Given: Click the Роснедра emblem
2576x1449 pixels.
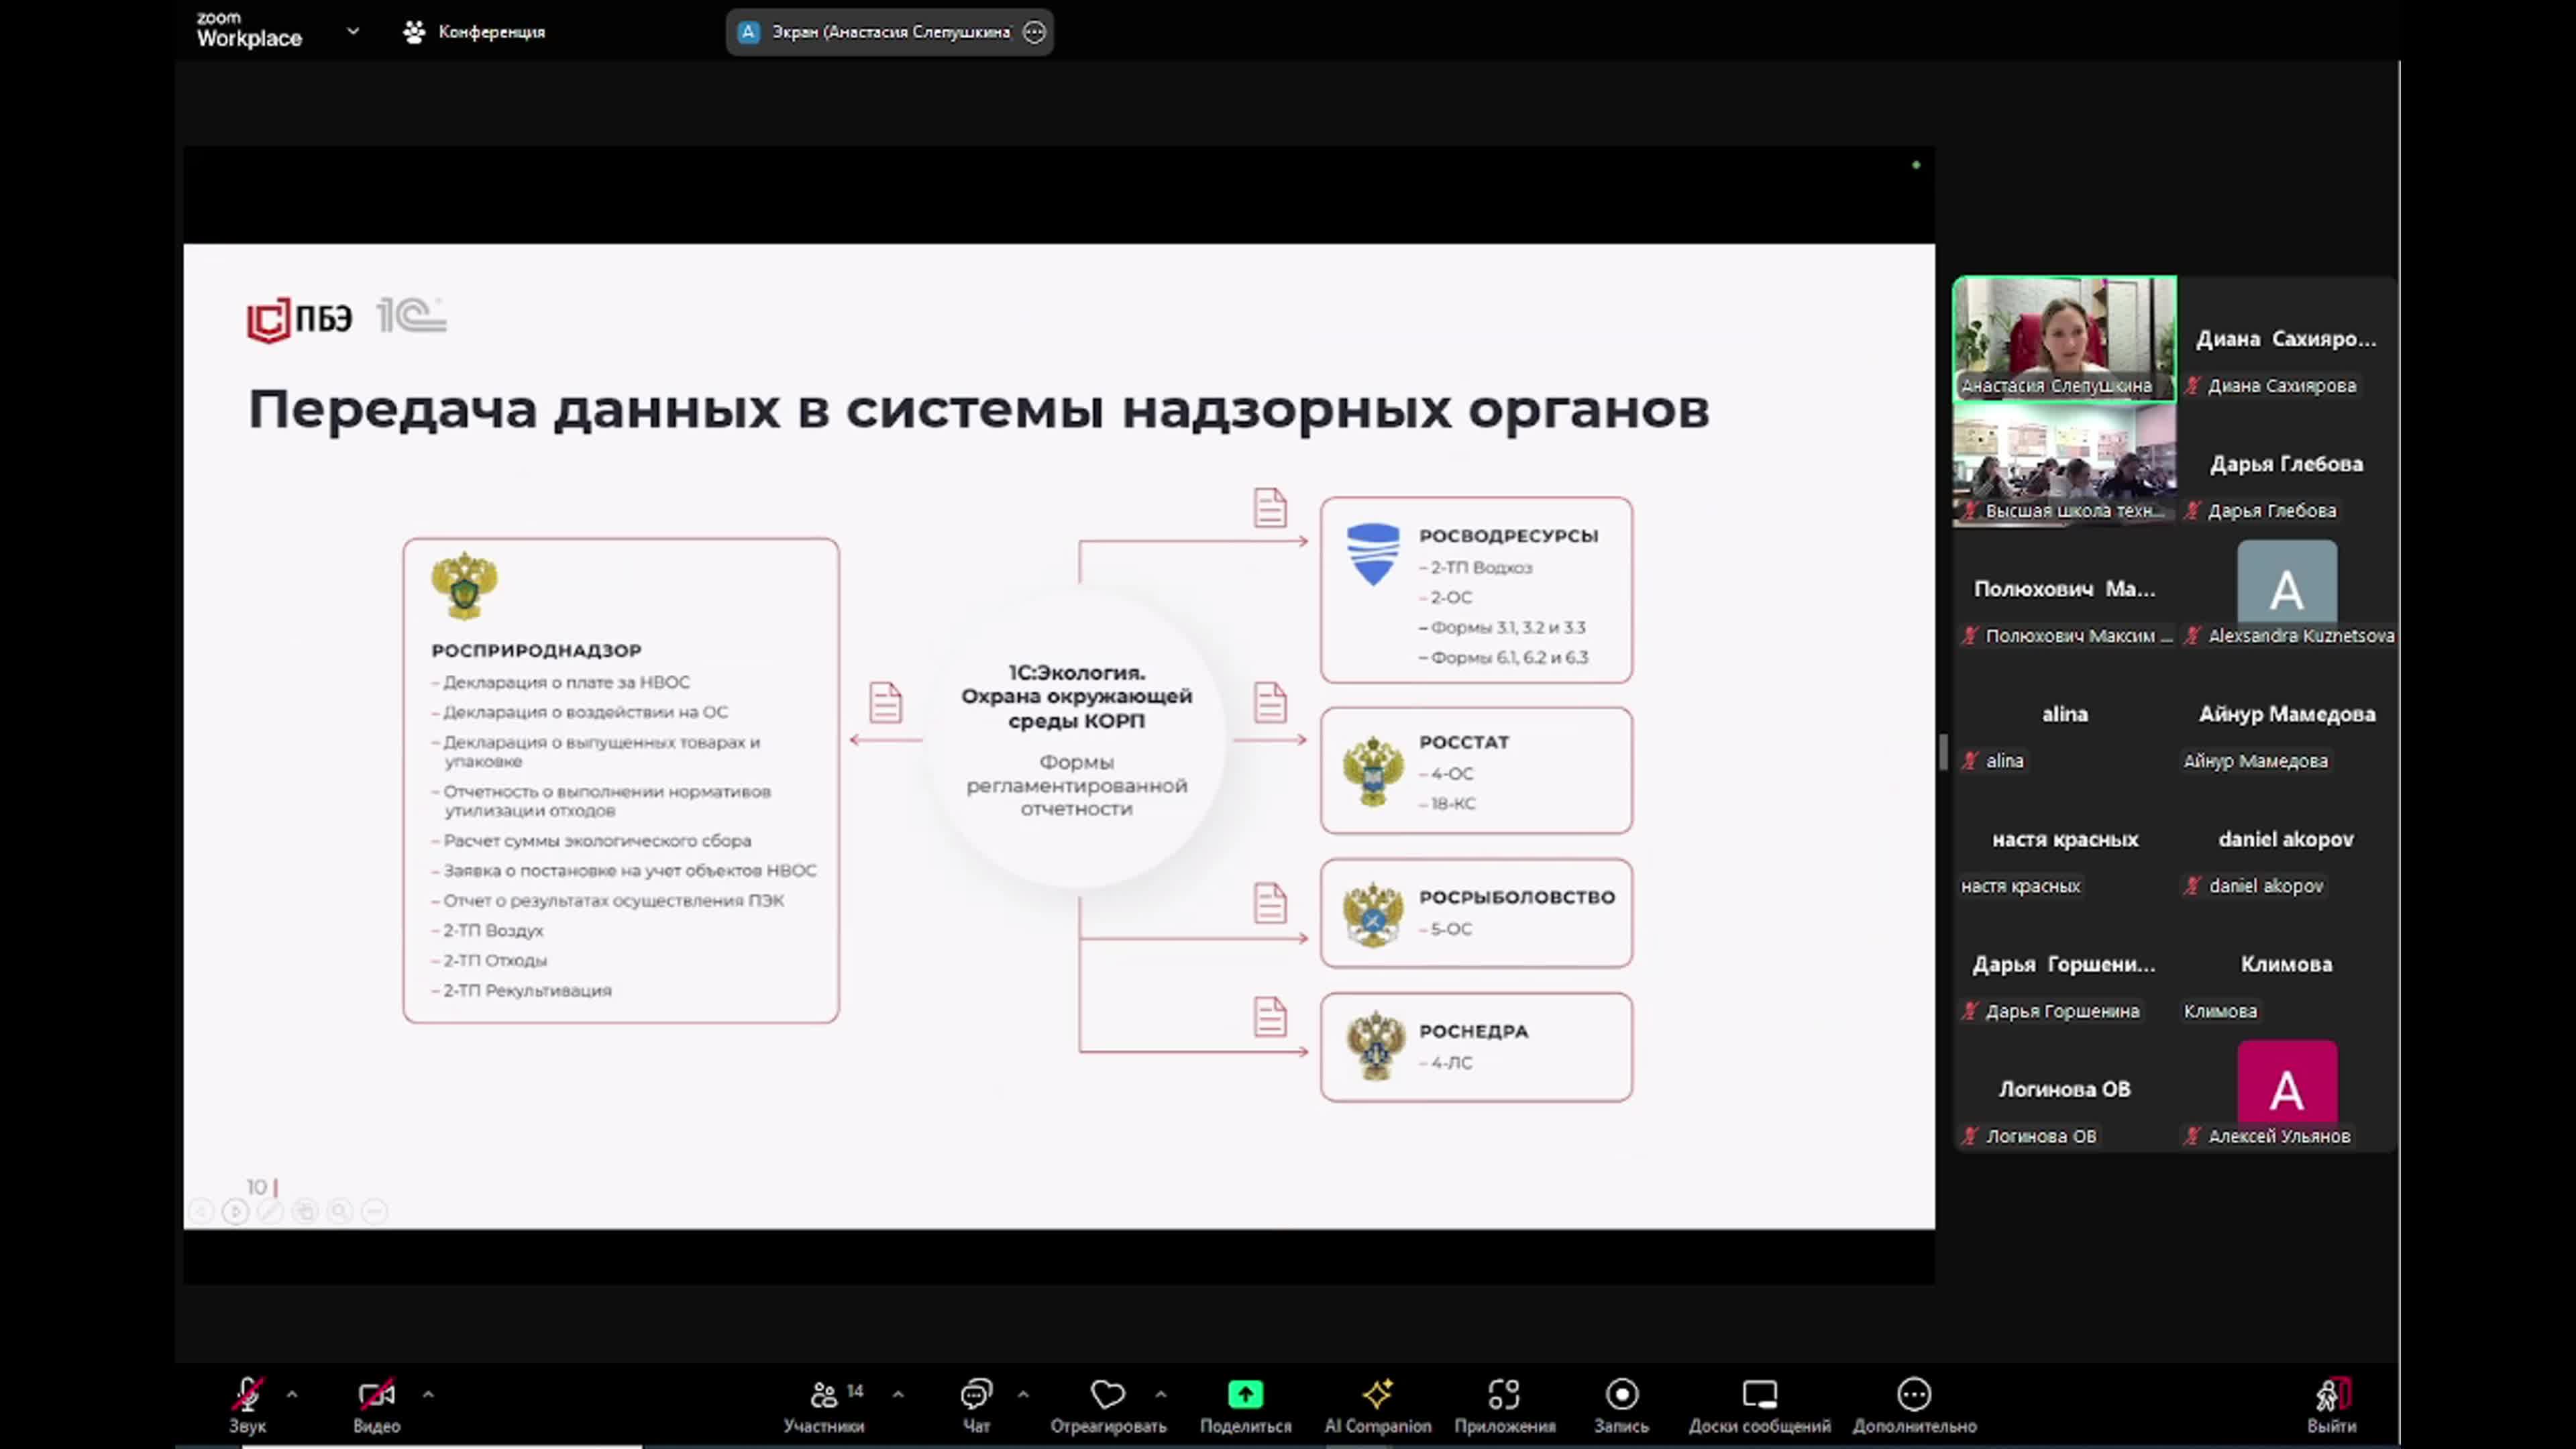Looking at the screenshot, I should pos(1375,1046).
